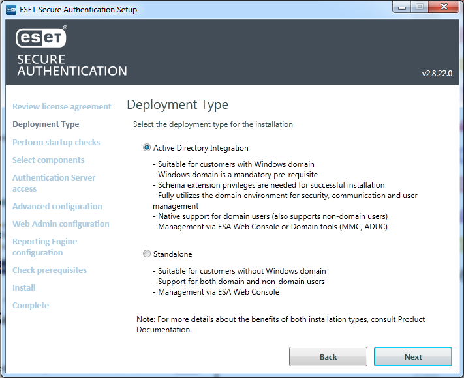
Task: Open Review license agreement step
Action: click(62, 106)
